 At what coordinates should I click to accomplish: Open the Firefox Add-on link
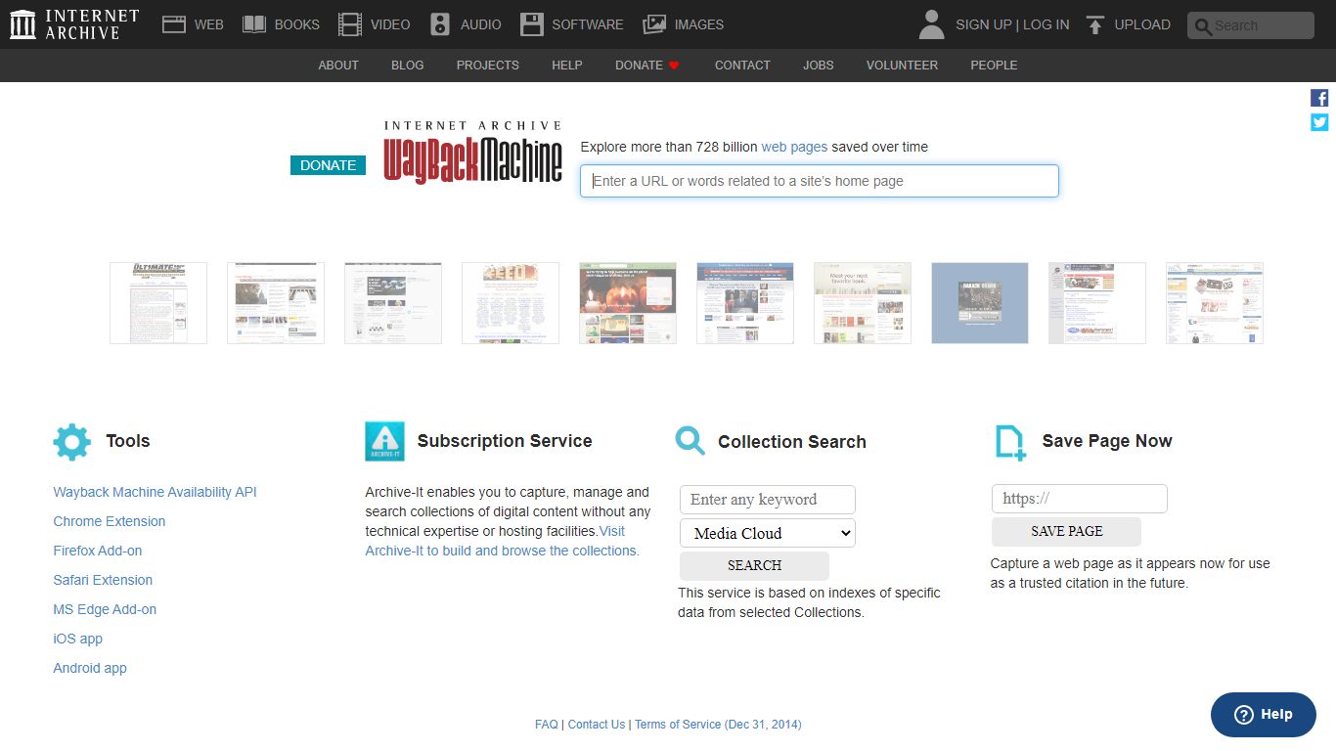pyautogui.click(x=98, y=551)
